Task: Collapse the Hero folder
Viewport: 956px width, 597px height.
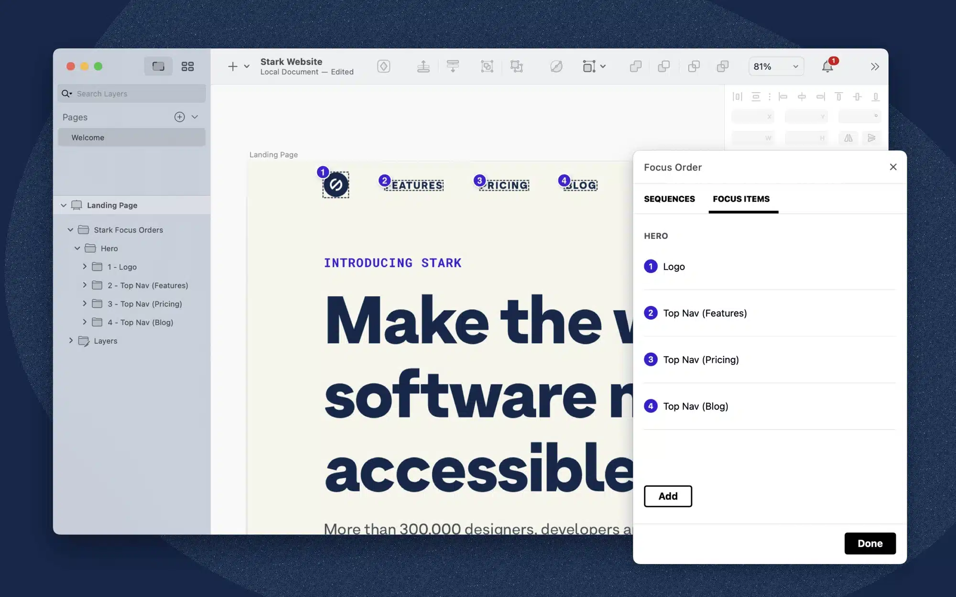Action: coord(77,249)
